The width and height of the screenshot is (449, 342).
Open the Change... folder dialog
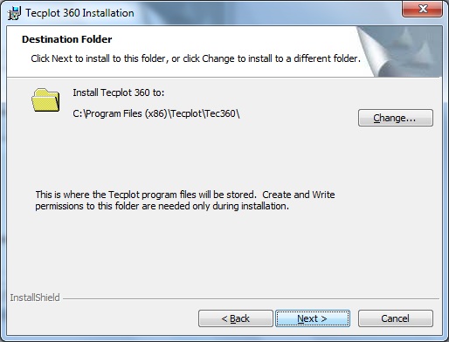coord(396,118)
